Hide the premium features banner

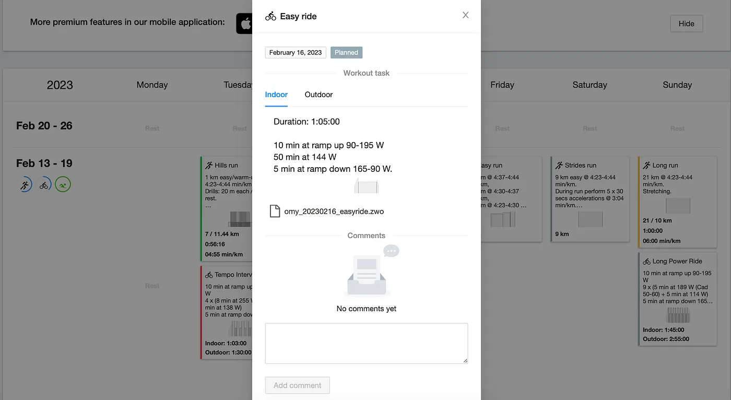click(686, 23)
